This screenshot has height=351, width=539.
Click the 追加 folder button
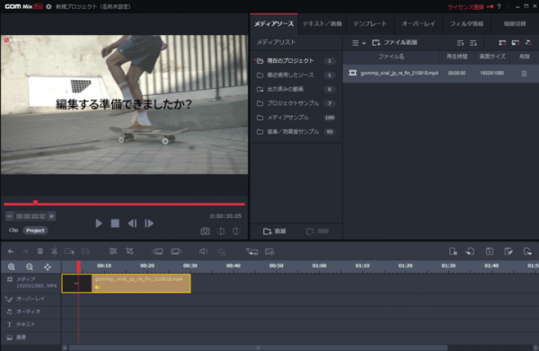[x=274, y=232]
